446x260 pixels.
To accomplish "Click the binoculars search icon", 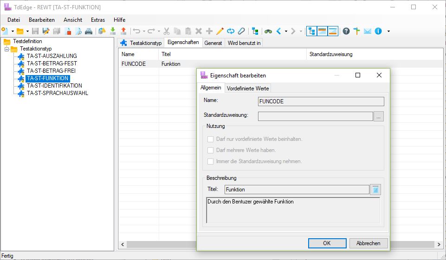I will pyautogui.click(x=268, y=31).
